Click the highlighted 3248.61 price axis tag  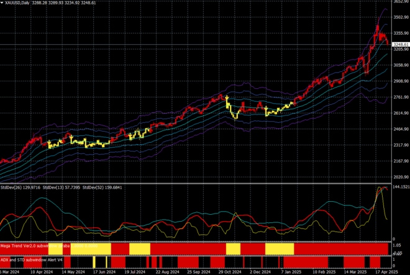pyautogui.click(x=401, y=45)
